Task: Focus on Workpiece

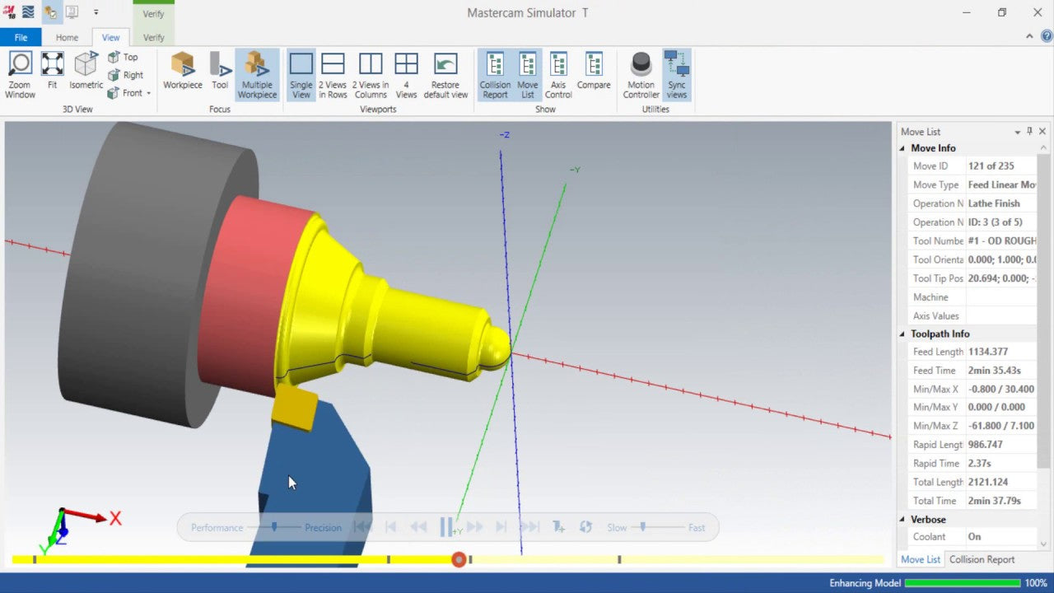Action: (183, 71)
